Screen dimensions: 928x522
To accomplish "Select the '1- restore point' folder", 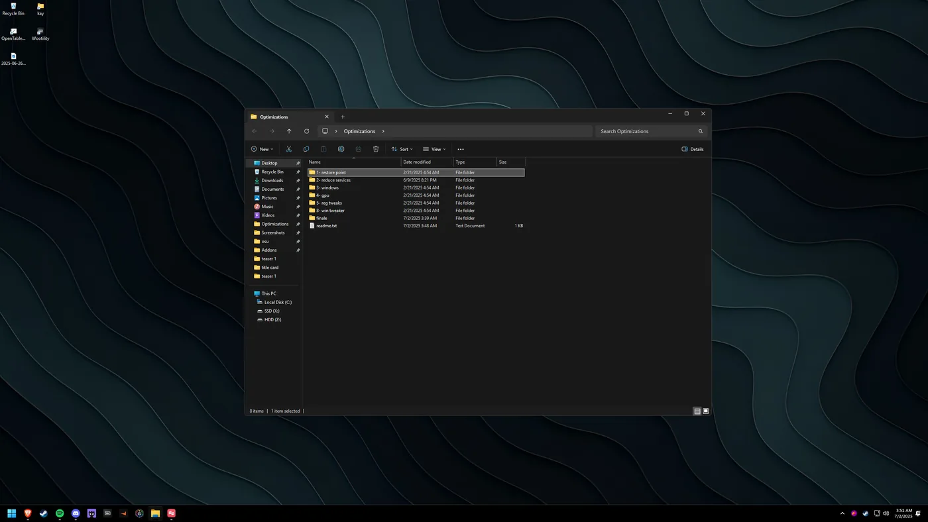I will (416, 172).
